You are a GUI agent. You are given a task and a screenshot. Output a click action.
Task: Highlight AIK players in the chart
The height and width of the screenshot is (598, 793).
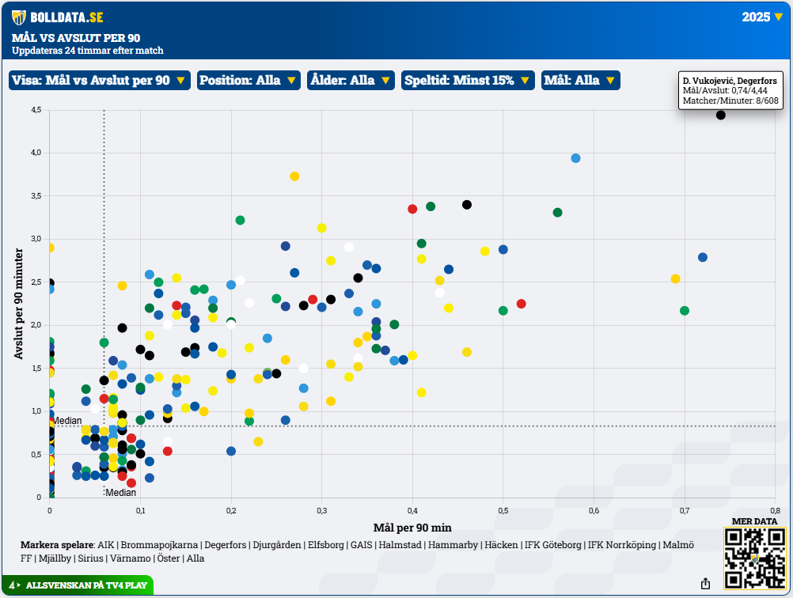click(106, 545)
